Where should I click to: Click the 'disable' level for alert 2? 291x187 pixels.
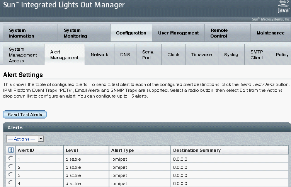(x=73, y=167)
